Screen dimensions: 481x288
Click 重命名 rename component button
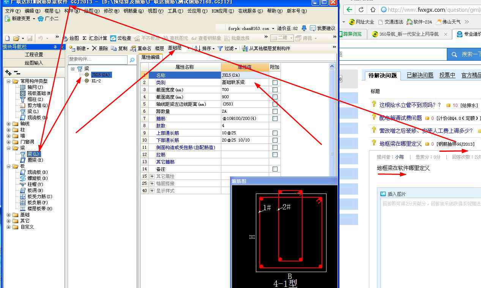[140, 49]
